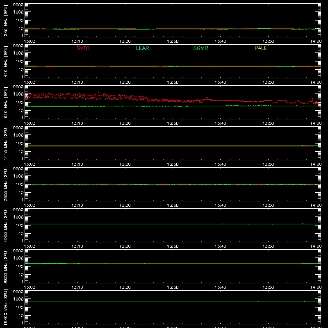The image size is (328, 328).
Task: Click the 100 tick of 610 MHz panel
Action: (20, 102)
